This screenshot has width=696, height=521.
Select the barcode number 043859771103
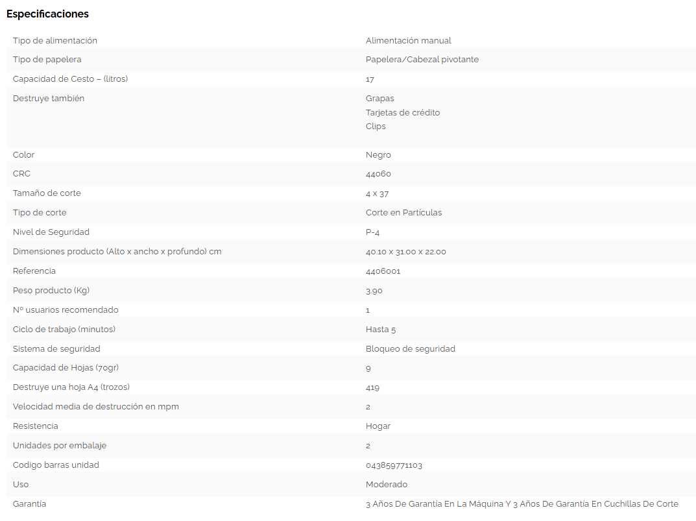coord(394,465)
